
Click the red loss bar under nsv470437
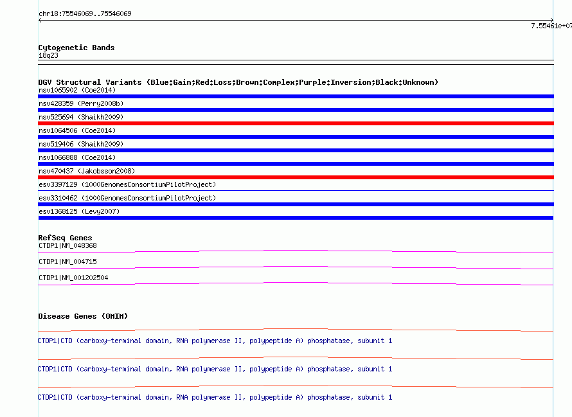296,177
